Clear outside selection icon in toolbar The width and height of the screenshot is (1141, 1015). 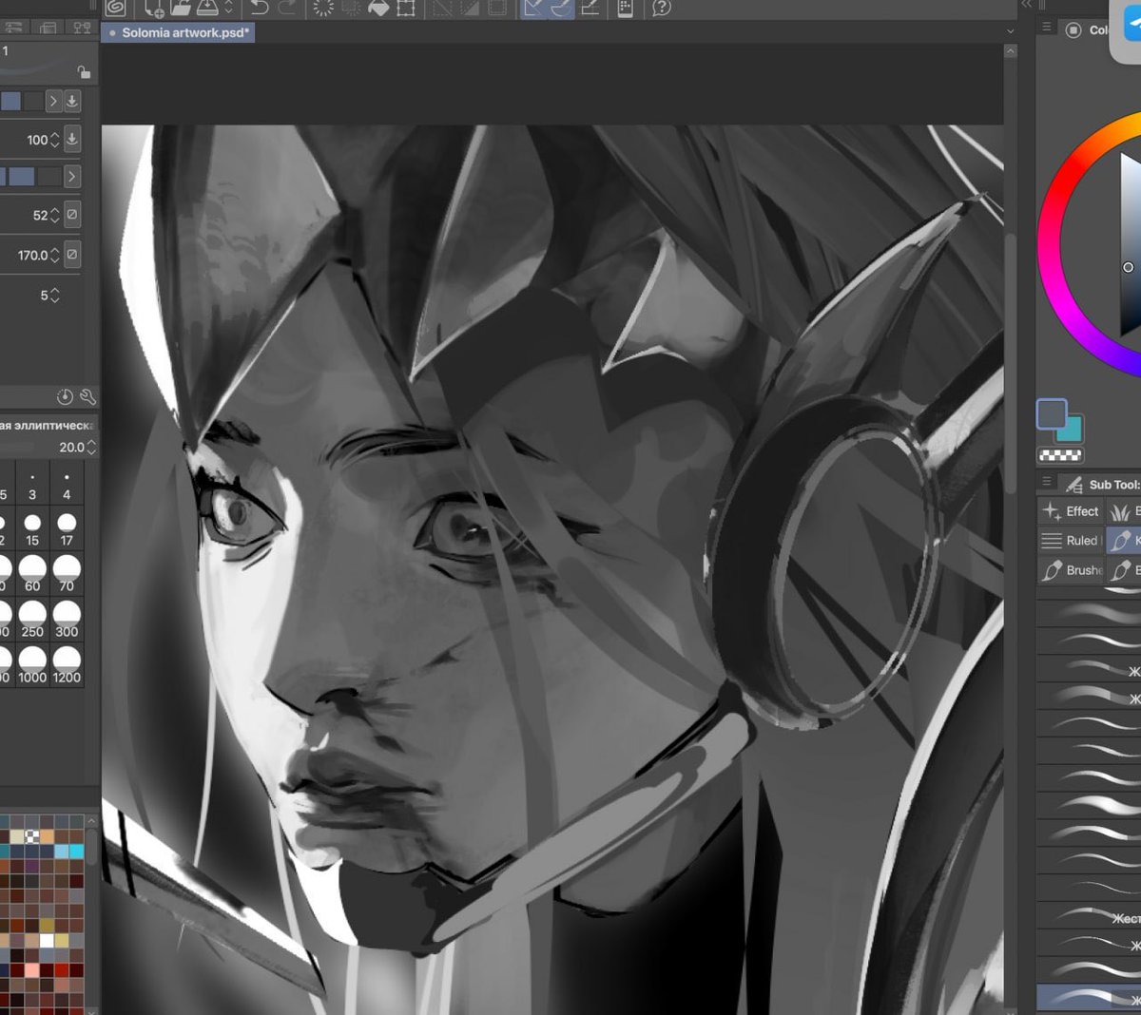tap(351, 8)
